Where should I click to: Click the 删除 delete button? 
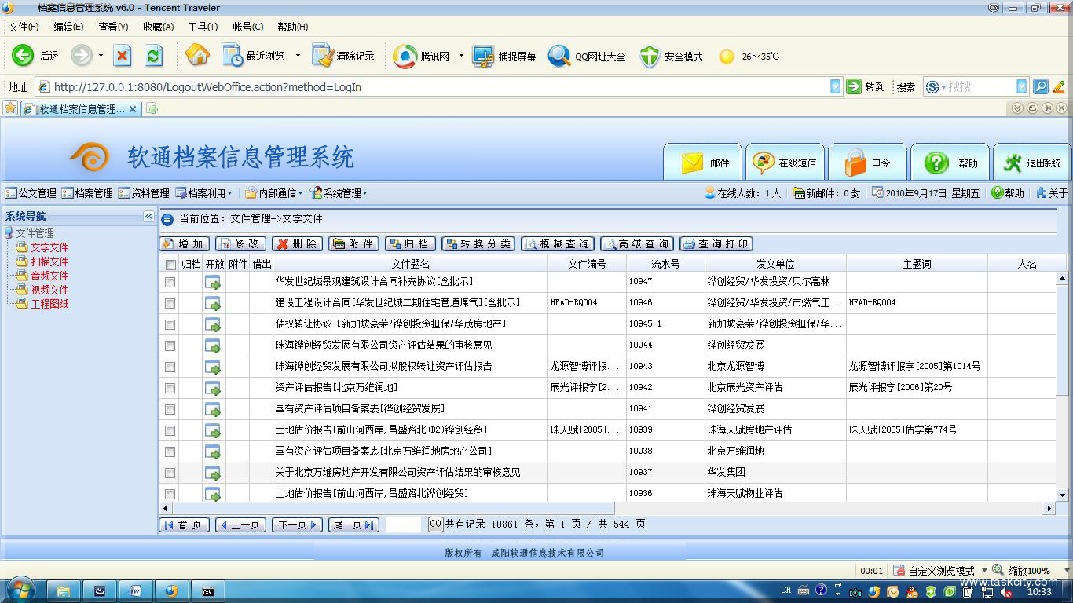point(297,244)
